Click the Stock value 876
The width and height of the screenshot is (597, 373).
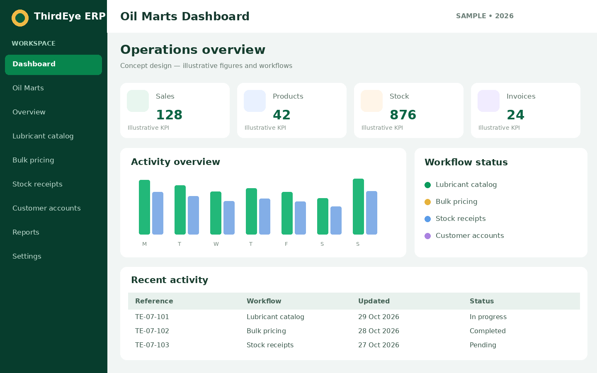click(x=403, y=115)
